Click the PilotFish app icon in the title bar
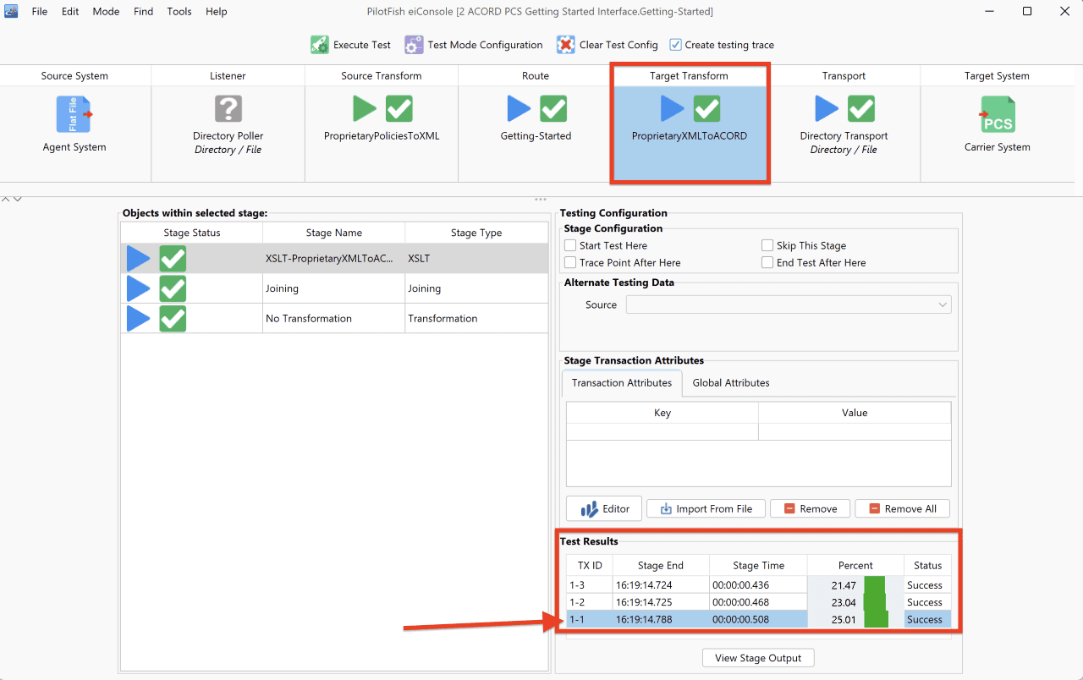1083x680 pixels. [x=12, y=11]
